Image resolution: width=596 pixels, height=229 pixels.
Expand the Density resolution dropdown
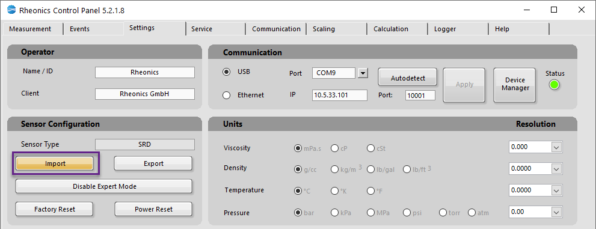coord(556,169)
